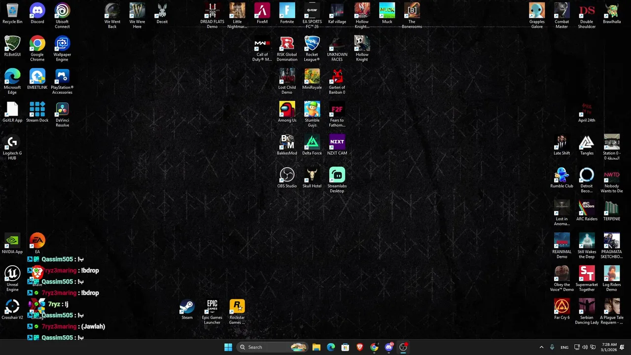631x355 pixels.
Task: Open the clock and date flyout
Action: pos(609,347)
